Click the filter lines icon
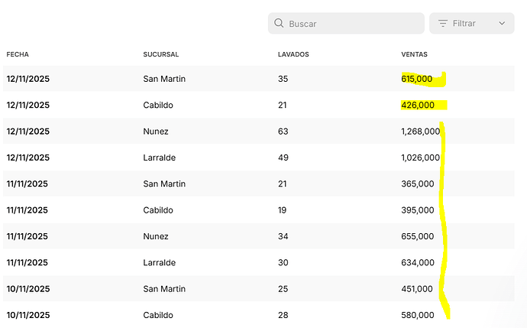This screenshot has width=527, height=328. click(442, 24)
